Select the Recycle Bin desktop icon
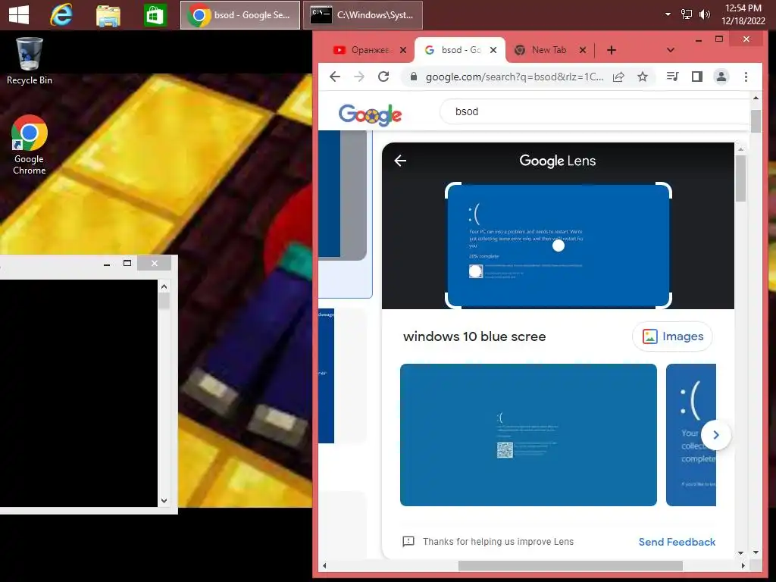The height and width of the screenshot is (582, 776). tap(30, 61)
